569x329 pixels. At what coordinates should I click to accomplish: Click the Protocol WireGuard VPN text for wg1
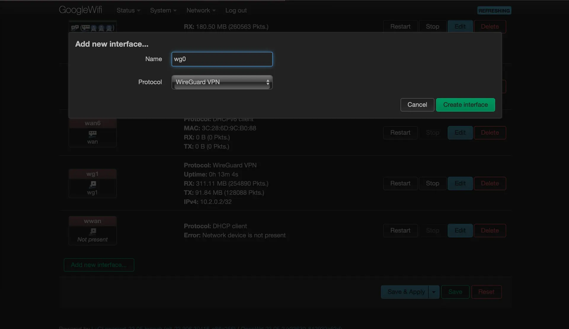pyautogui.click(x=220, y=165)
